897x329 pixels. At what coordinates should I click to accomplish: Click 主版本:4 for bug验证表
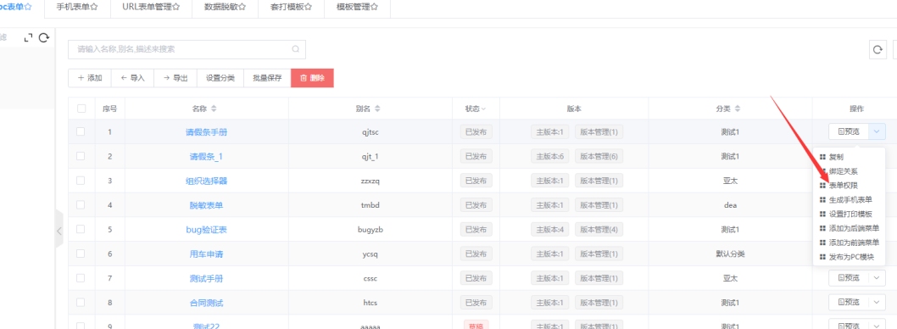click(x=550, y=230)
